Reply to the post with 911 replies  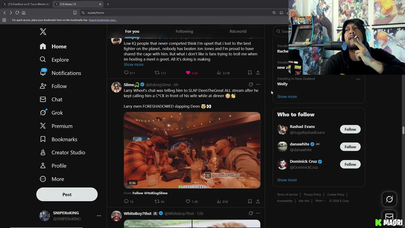point(129,73)
